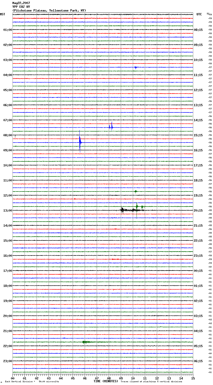The height and width of the screenshot is (385, 213).
Task: Select the 17:00 MST time label
Action: pyautogui.click(x=8, y=271)
